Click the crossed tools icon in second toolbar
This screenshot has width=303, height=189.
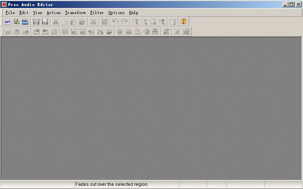coord(166,31)
